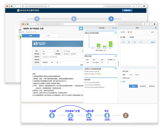
Task: Select the brown E end node
Action: tap(126, 116)
